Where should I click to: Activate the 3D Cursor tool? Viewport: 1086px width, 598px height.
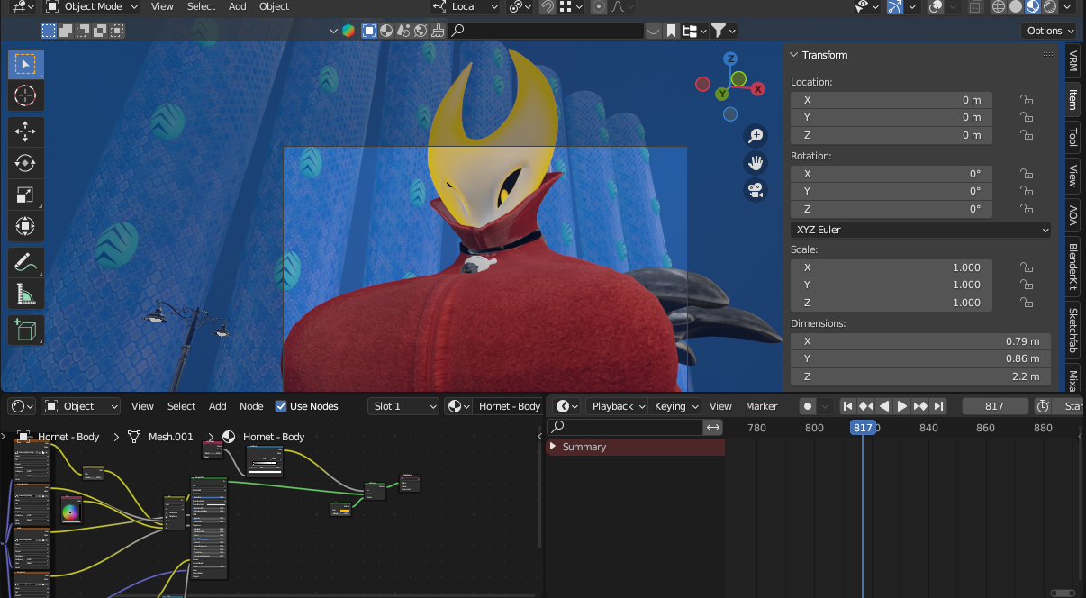[25, 96]
